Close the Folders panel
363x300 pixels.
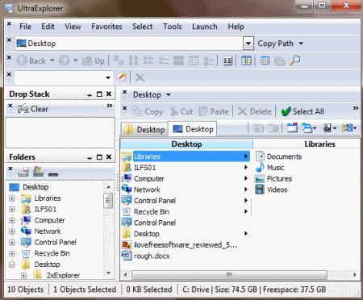(x=109, y=156)
